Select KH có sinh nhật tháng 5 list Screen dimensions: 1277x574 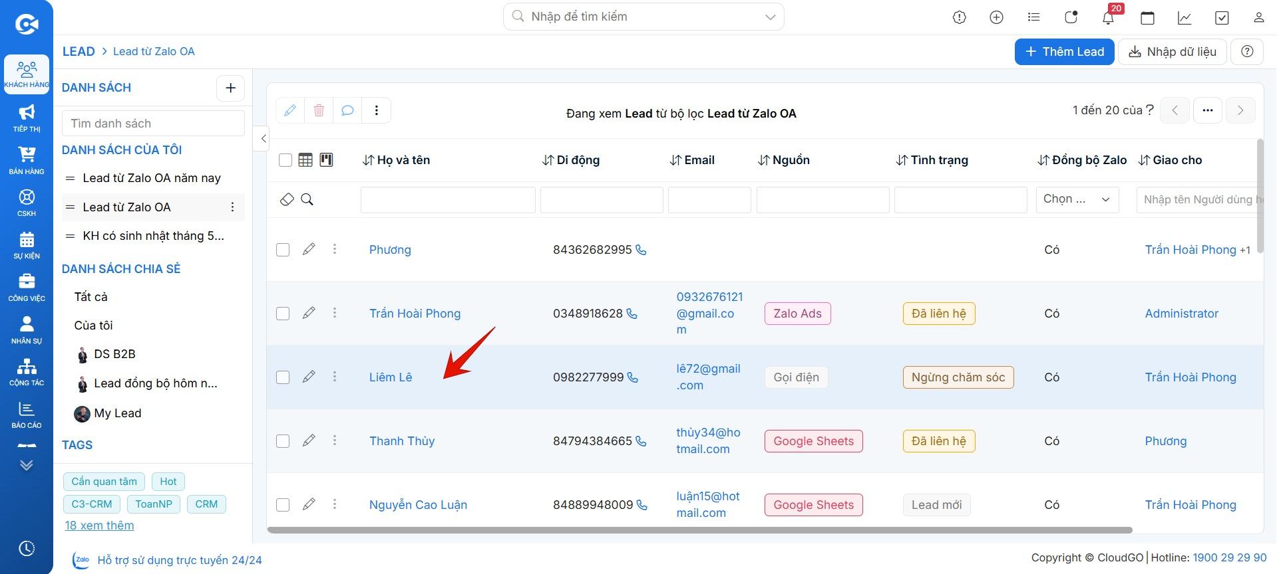click(x=153, y=236)
